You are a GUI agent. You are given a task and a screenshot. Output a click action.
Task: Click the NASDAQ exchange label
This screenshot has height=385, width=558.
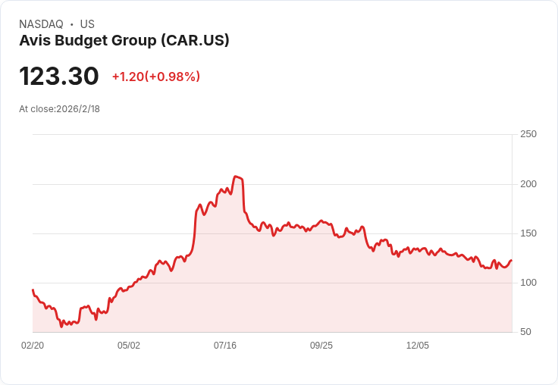[41, 24]
